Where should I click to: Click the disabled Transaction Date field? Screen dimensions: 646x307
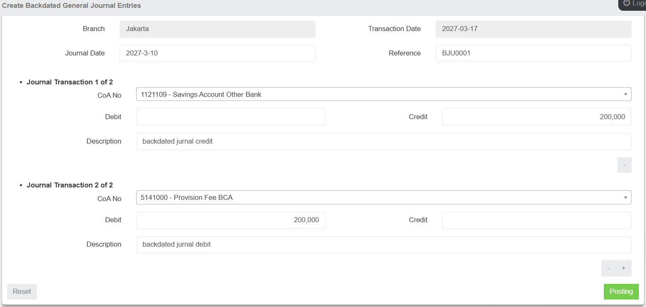[533, 29]
